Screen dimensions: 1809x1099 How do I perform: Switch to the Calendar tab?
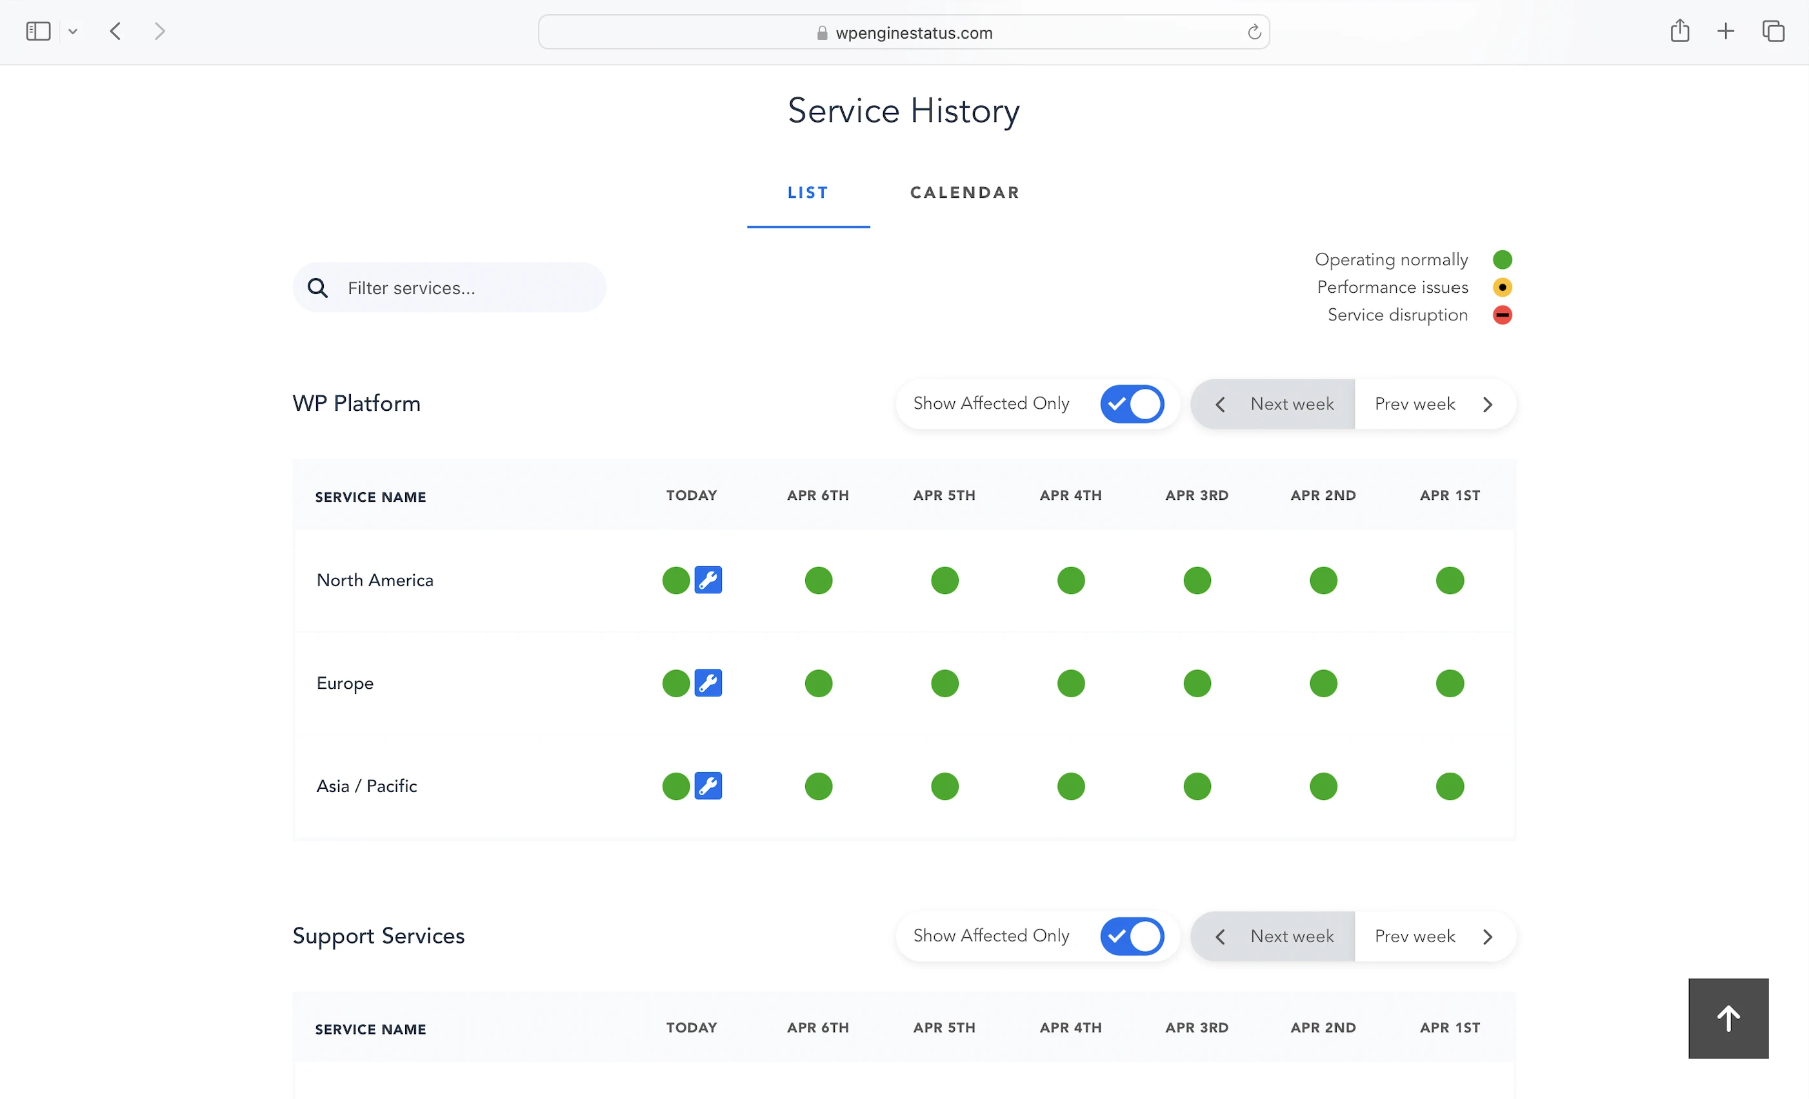click(964, 192)
